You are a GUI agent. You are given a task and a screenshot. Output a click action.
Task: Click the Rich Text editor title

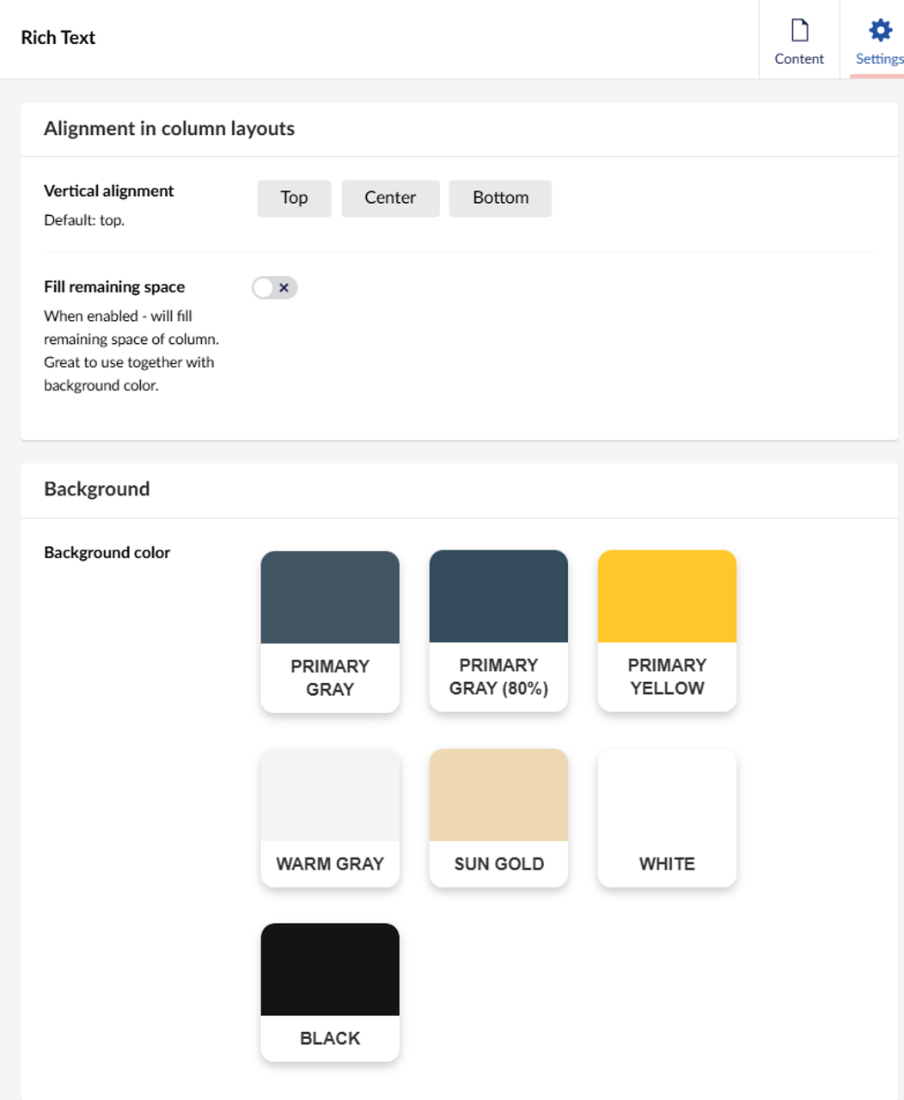pyautogui.click(x=58, y=38)
